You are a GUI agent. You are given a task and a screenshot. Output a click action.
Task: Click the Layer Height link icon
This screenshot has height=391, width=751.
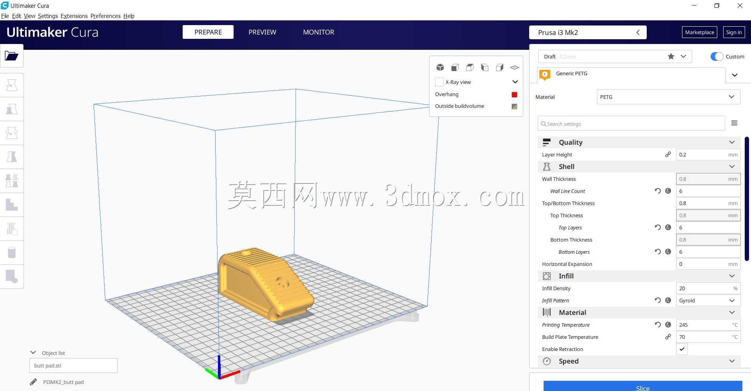(668, 155)
